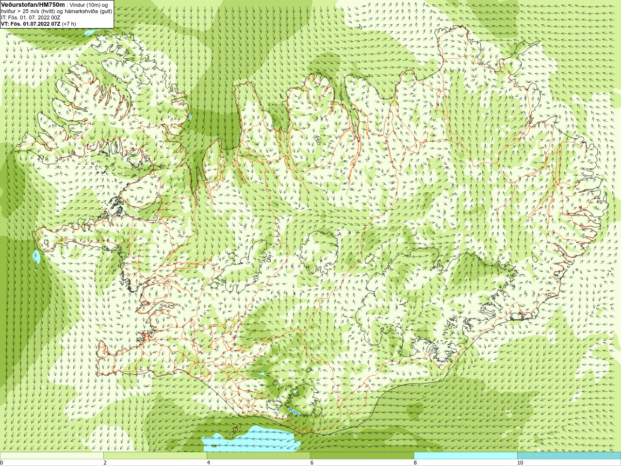The height and width of the screenshot is (466, 621).
Task: Click the 'Veðurstofan/HM750m' title text
Action: [x=33, y=4]
